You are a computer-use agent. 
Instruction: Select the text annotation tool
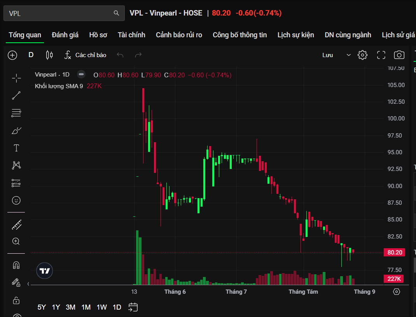pyautogui.click(x=16, y=148)
